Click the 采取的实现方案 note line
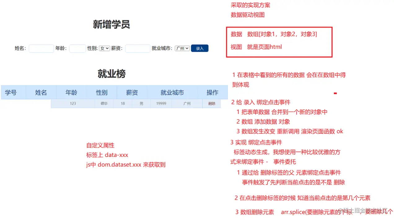Screen dimensions: 394x220 pyautogui.click(x=251, y=5)
